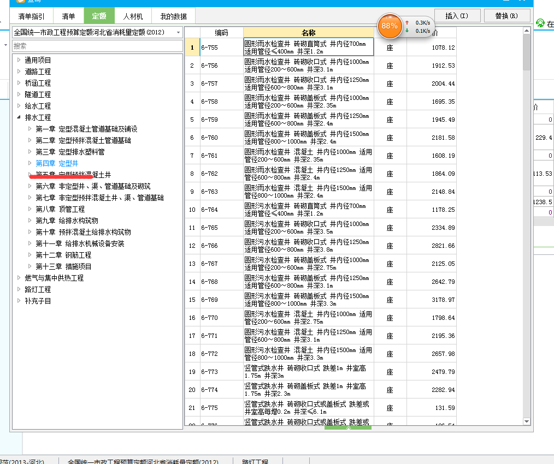The height and width of the screenshot is (464, 554).
Task: Select quota code 6-771
Action: pos(209,336)
